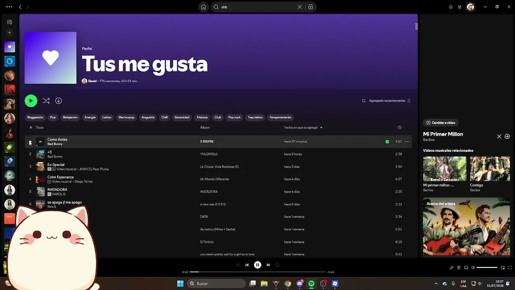Screen dimensions: 515x290
Task: Open the 'Acerca del artista' card
Action: (466, 226)
